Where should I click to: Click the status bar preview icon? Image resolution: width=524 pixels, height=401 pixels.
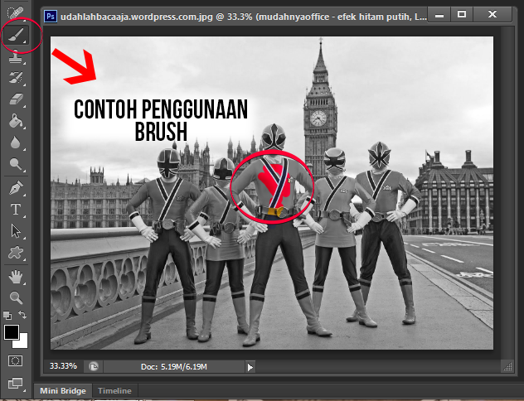94,366
